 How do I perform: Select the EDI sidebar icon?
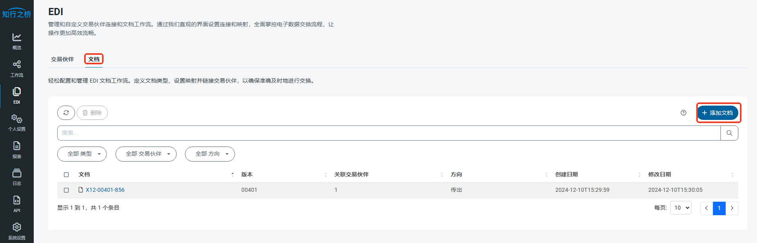[17, 96]
